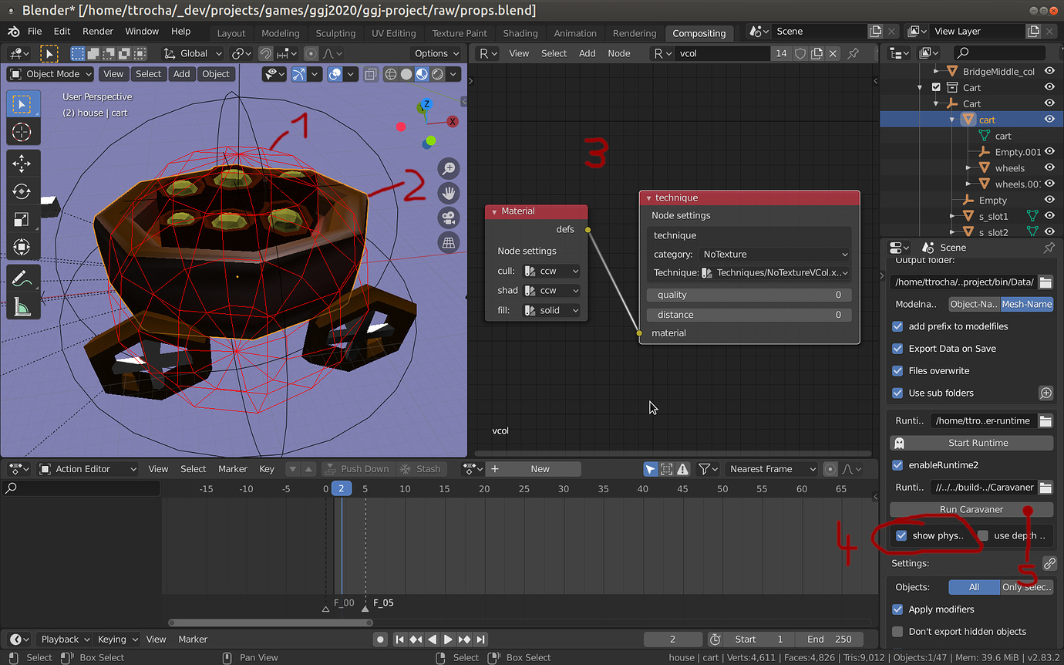Screen dimensions: 1064x665
Task: Select the Scale tool
Action: (22, 220)
